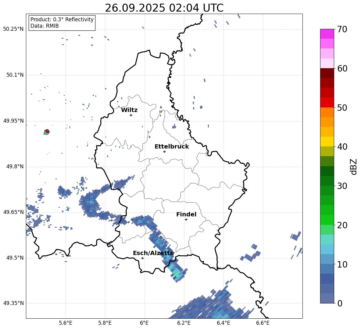Click the Findel station cross marker

click(x=186, y=220)
